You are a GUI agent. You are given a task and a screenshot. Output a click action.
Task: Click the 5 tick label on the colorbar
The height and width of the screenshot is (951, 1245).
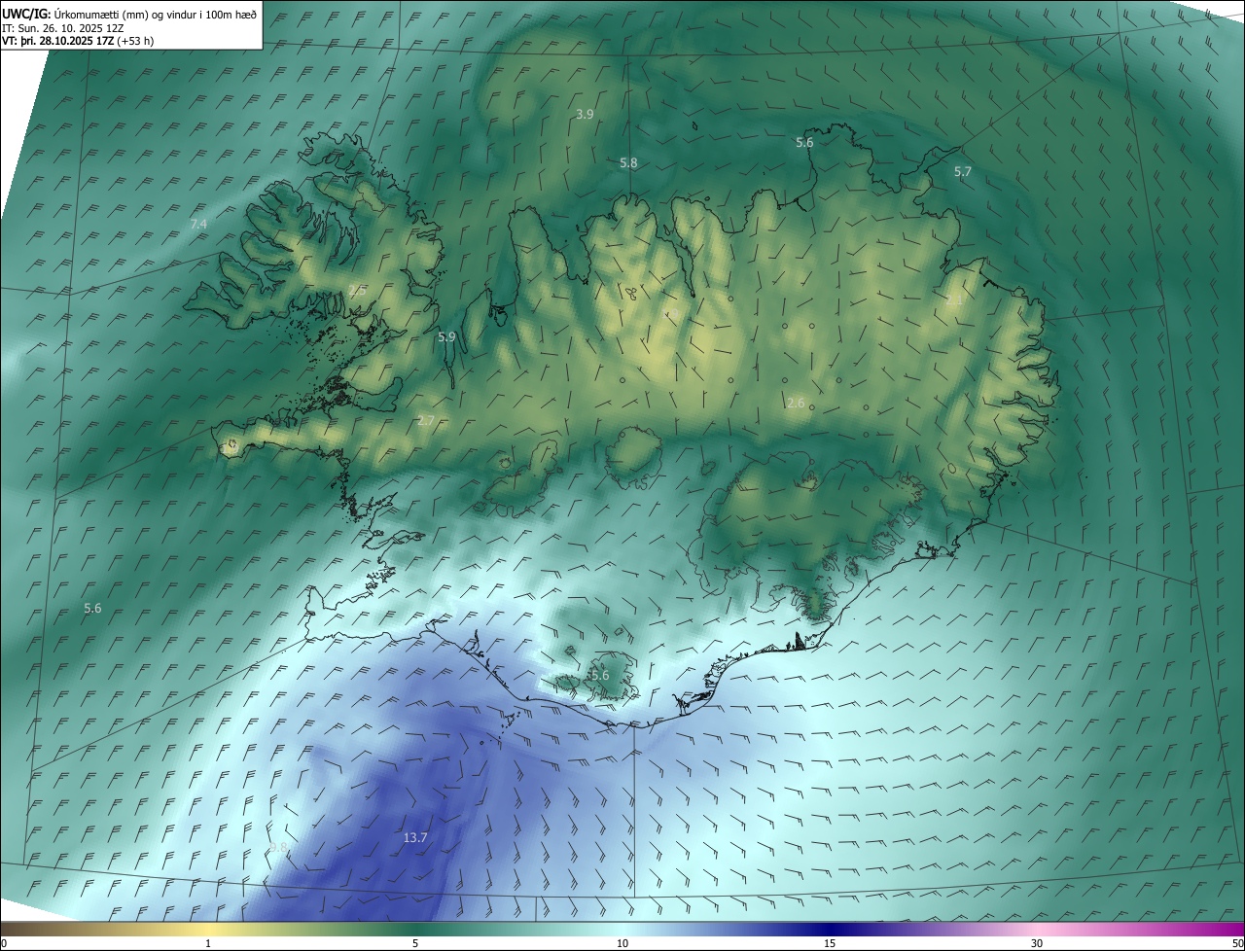[415, 943]
